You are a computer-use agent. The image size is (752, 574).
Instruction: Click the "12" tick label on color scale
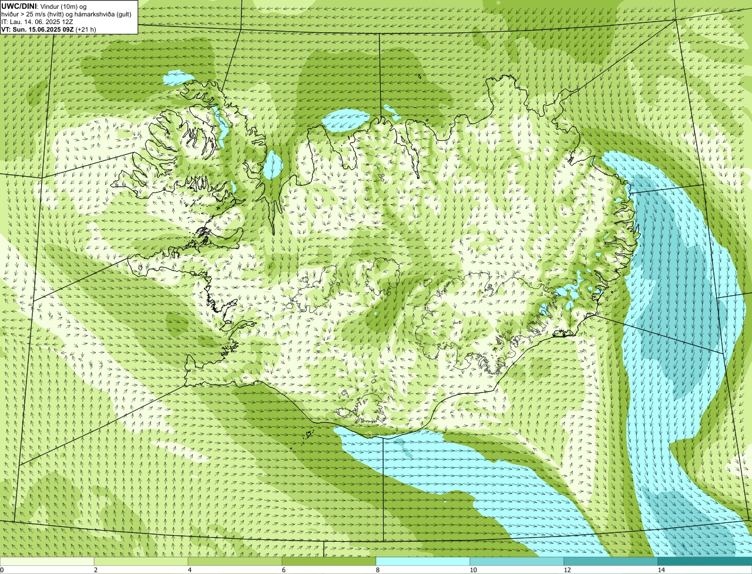pyautogui.click(x=567, y=570)
